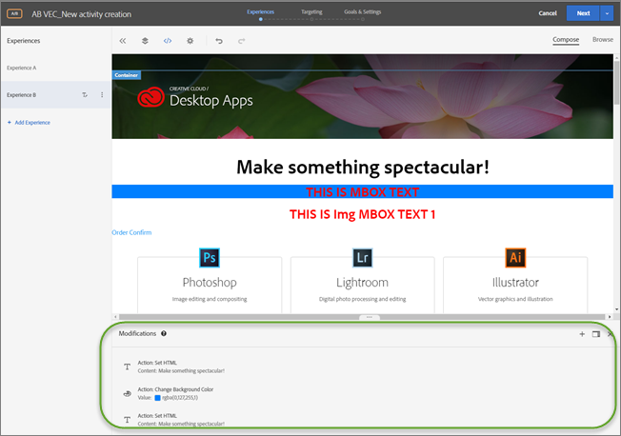
Task: Click the Digital photo processing and editing text
Action: [x=362, y=299]
